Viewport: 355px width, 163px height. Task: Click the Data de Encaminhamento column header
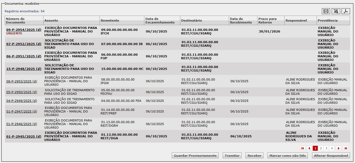[x=160, y=20]
